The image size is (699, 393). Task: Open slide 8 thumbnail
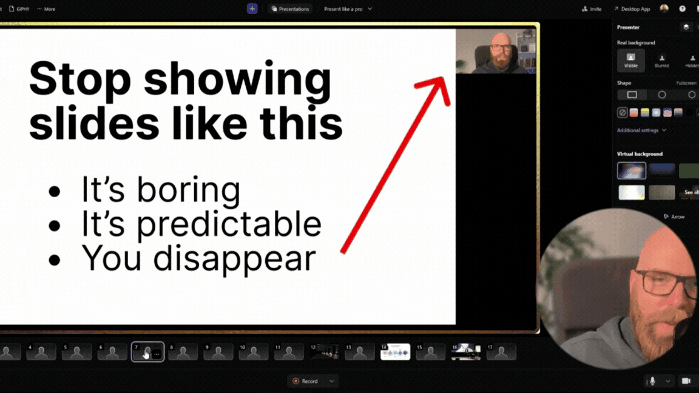click(183, 352)
